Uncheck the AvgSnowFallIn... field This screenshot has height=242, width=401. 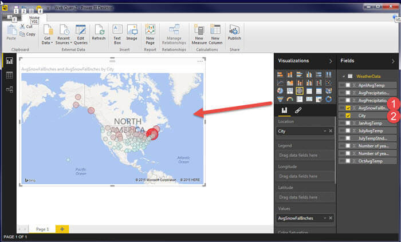tap(348, 108)
